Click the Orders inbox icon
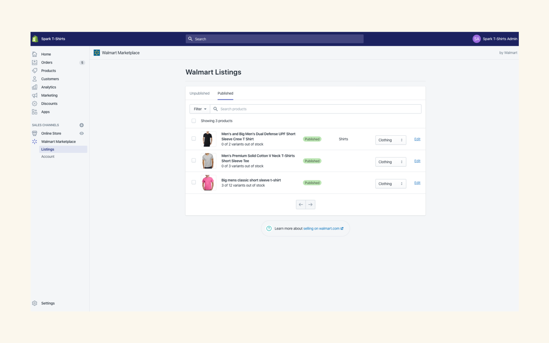 point(35,62)
